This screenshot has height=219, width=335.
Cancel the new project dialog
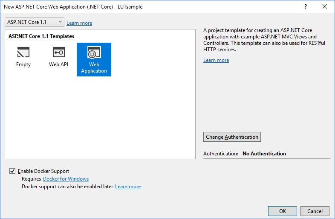tap(315, 211)
